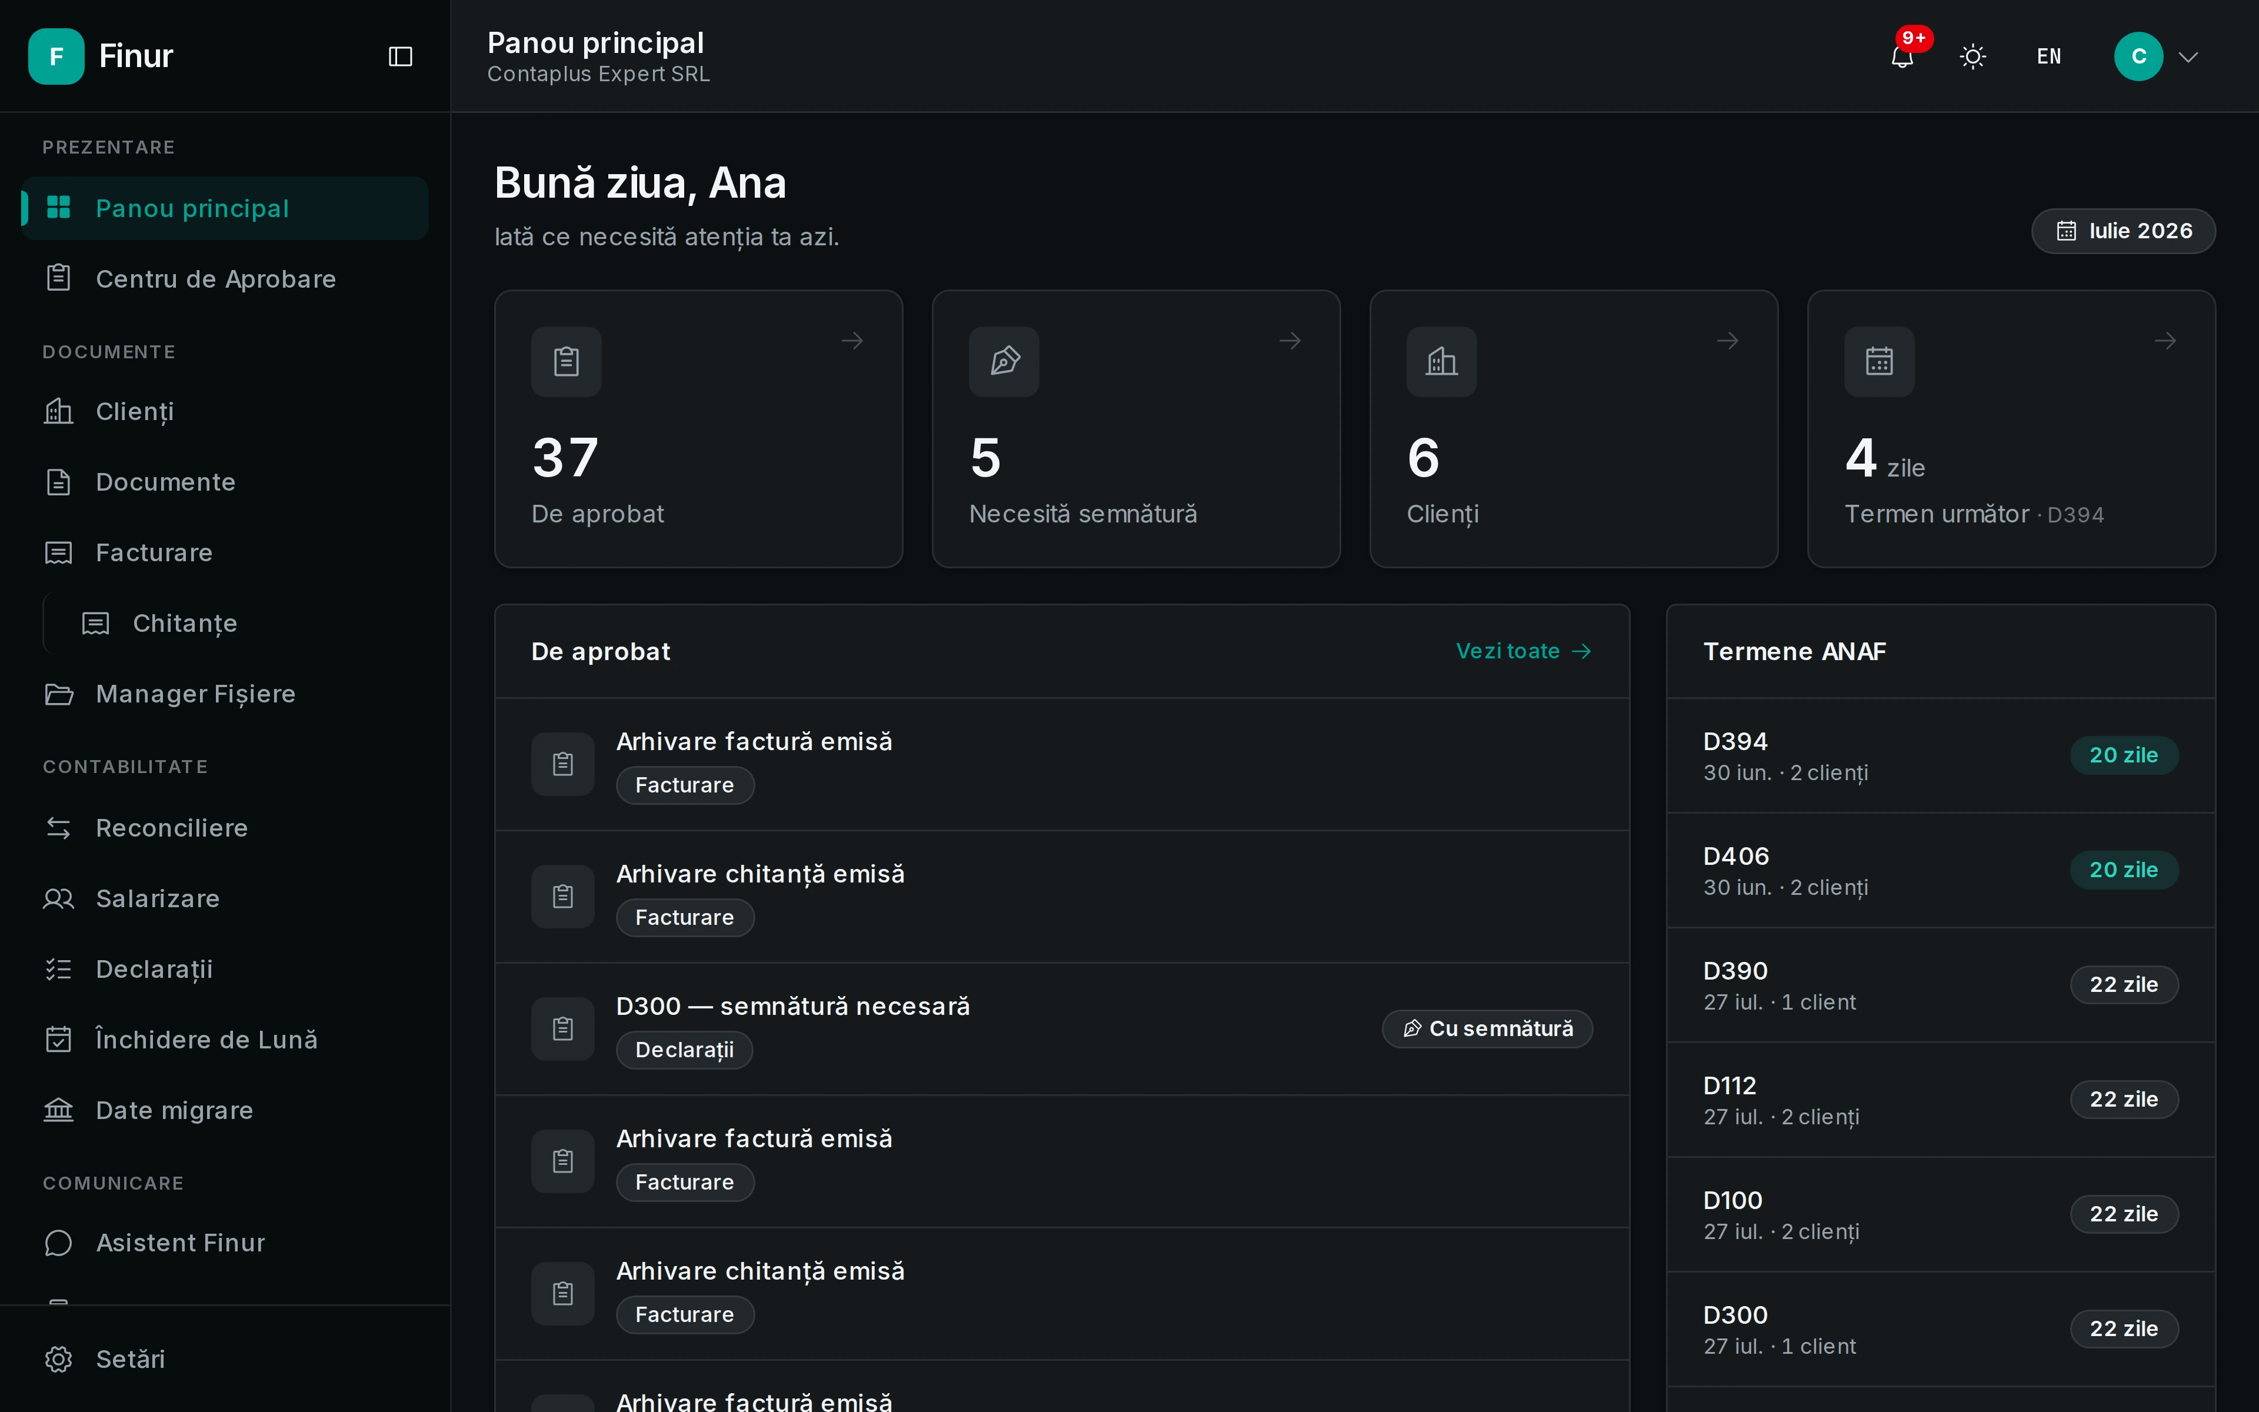Click the Salarizare people icon

pos(59,898)
